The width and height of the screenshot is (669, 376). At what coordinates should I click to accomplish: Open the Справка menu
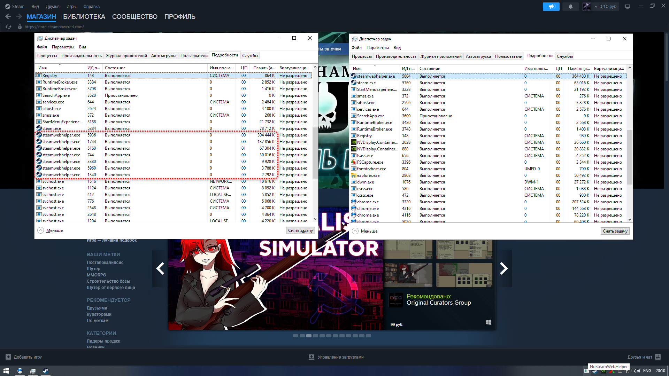(91, 7)
